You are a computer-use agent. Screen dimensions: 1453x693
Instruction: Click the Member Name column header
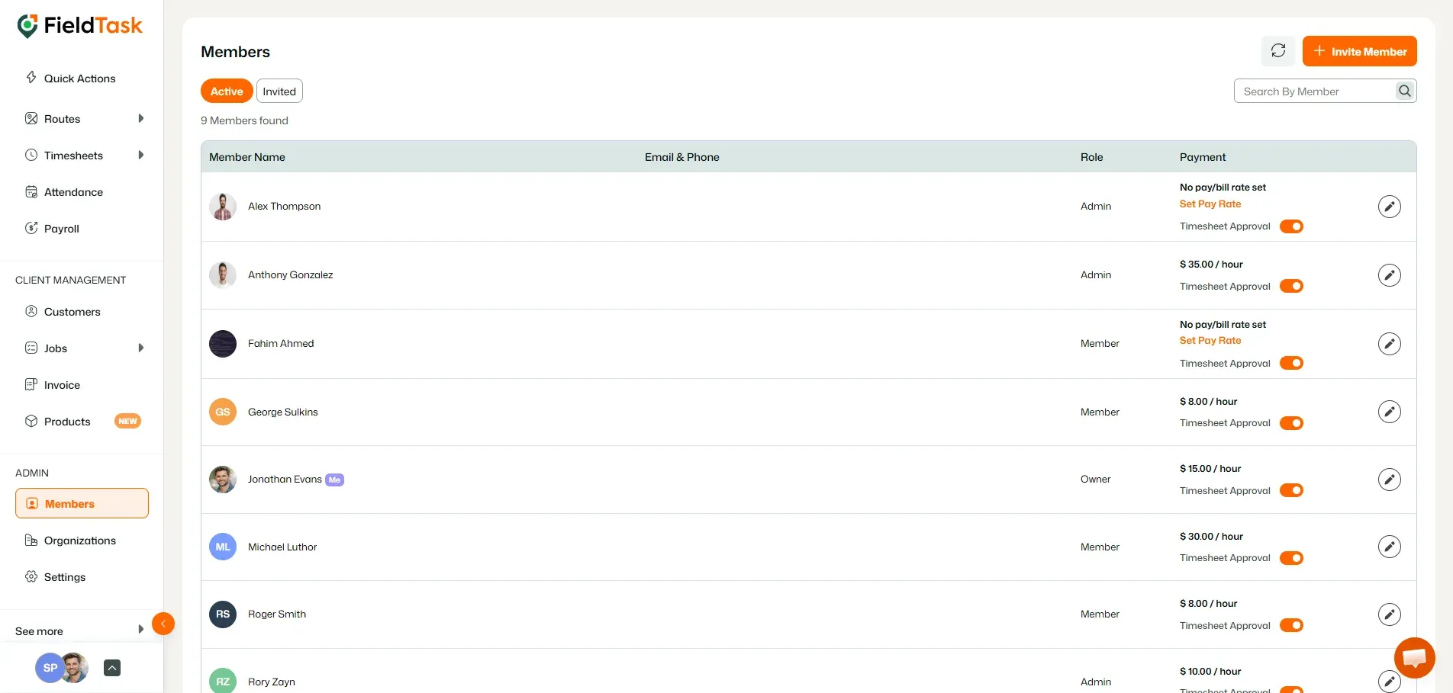tap(247, 157)
